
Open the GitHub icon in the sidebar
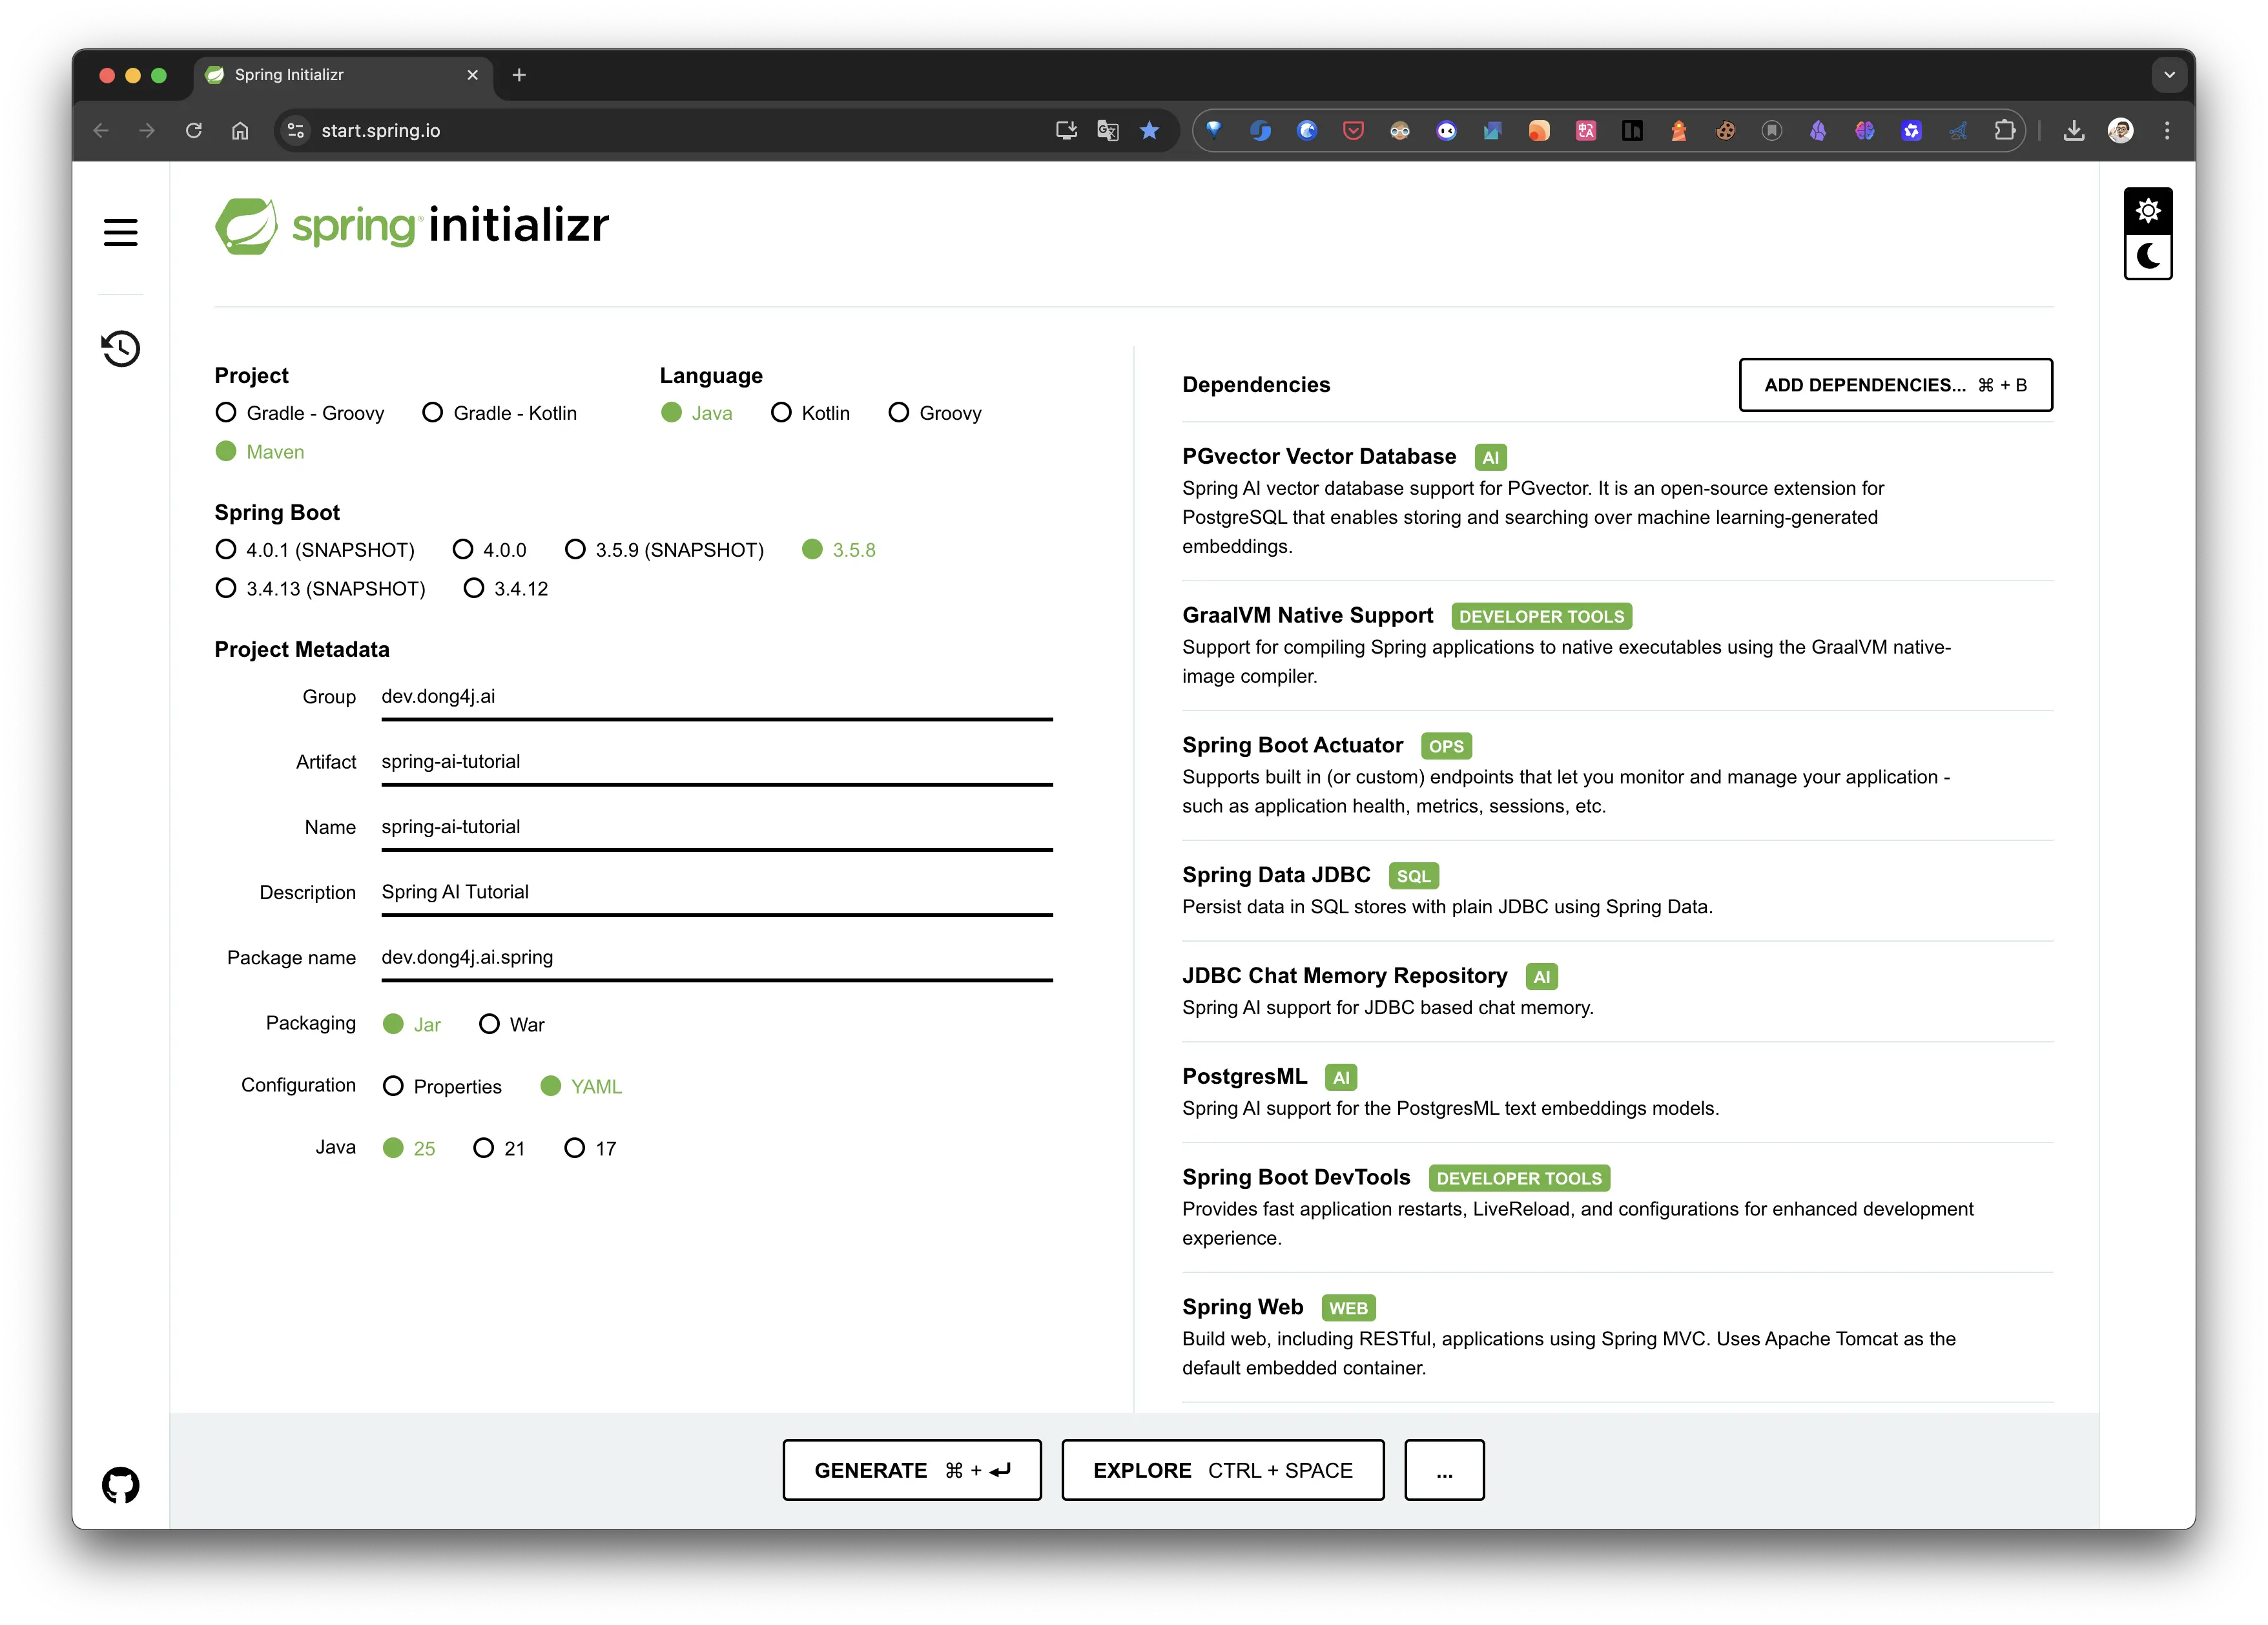click(x=120, y=1485)
